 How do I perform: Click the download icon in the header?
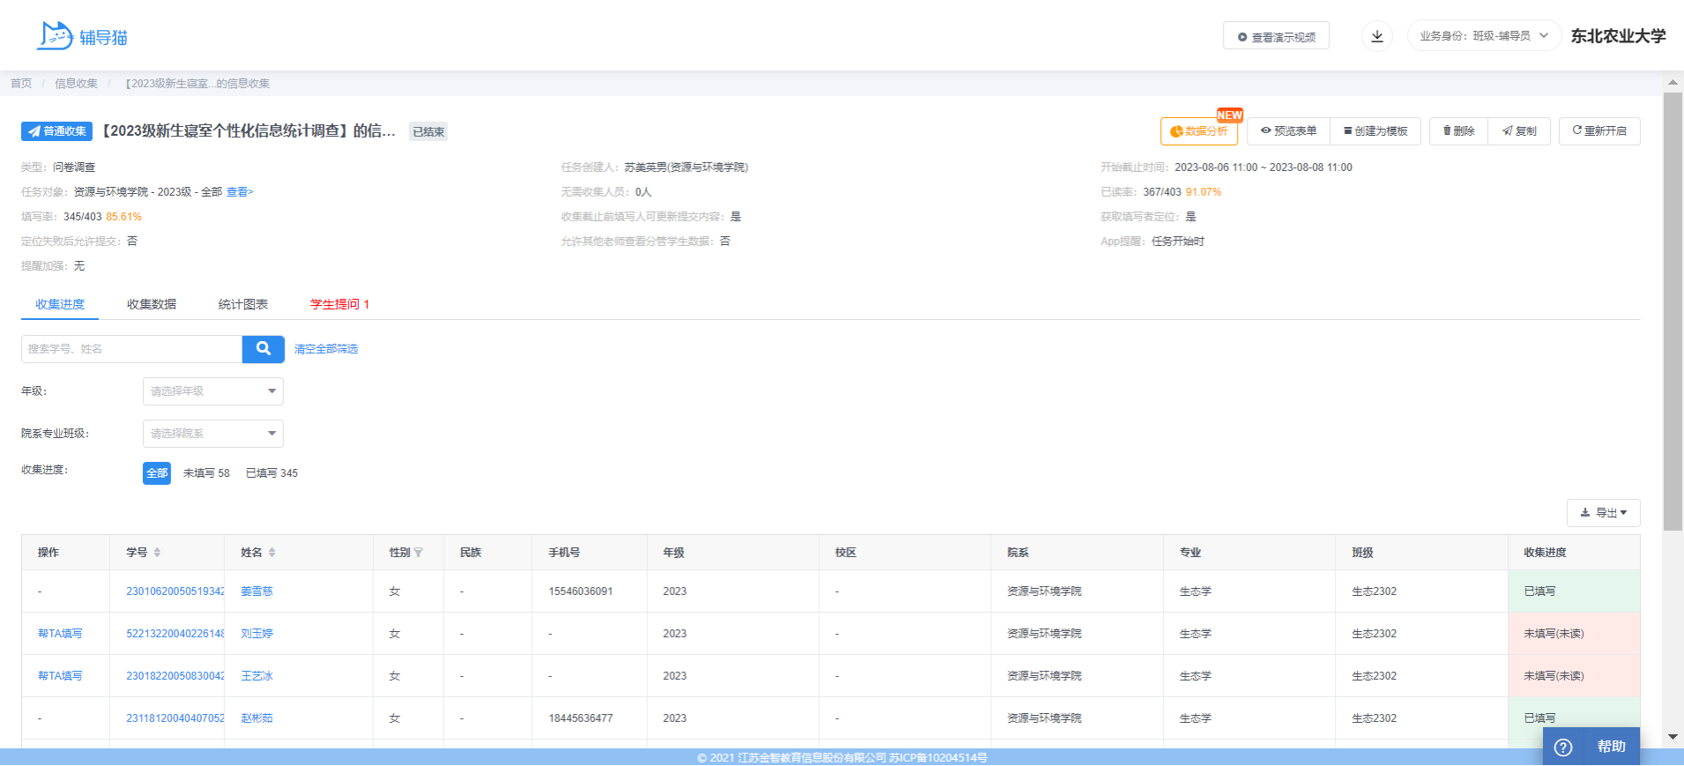tap(1376, 36)
